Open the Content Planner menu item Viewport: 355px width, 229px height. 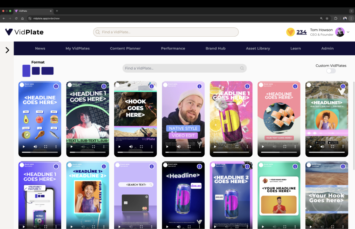(125, 48)
